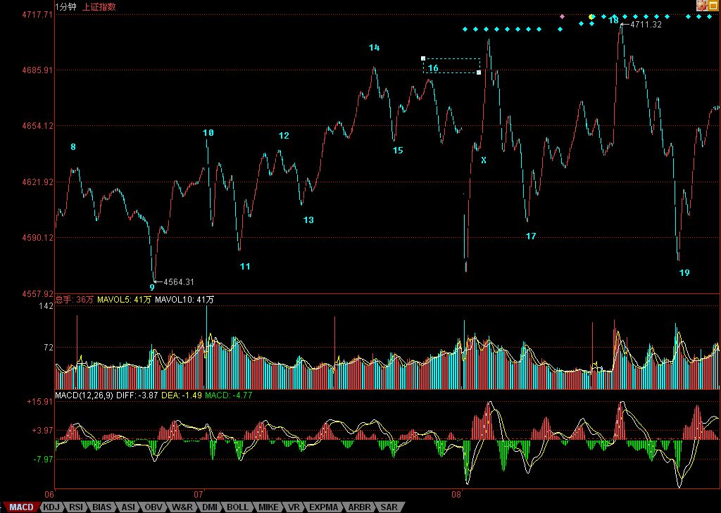Open the BOLL indicator tab

tap(238, 507)
